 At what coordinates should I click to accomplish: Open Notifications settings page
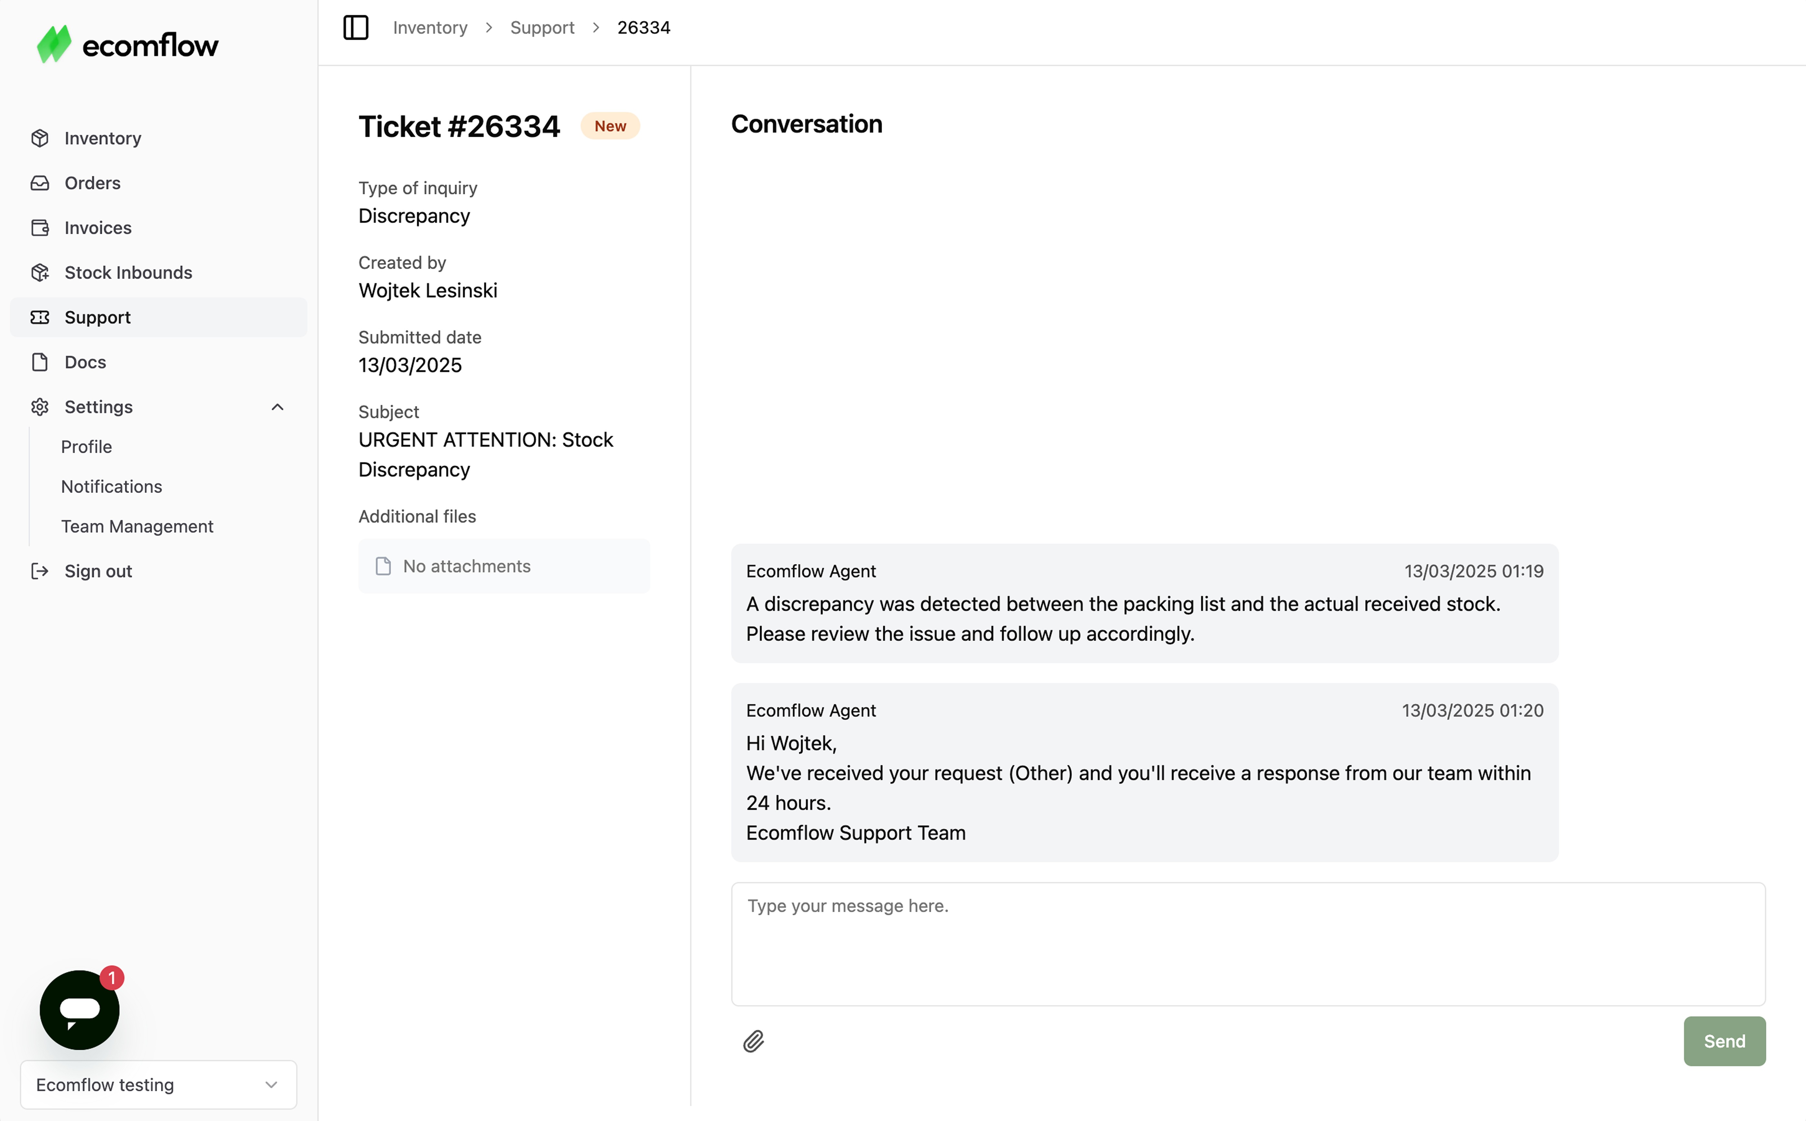click(x=111, y=486)
